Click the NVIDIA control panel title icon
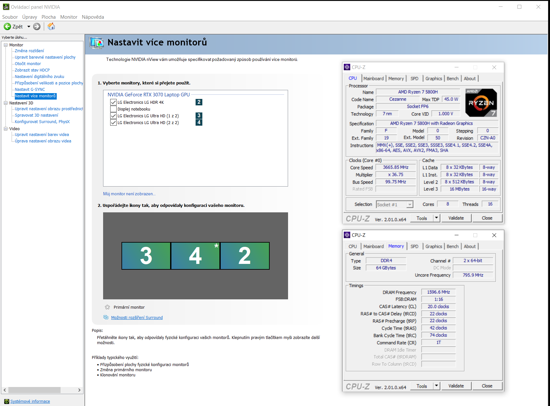The height and width of the screenshot is (406, 550). tap(6, 7)
